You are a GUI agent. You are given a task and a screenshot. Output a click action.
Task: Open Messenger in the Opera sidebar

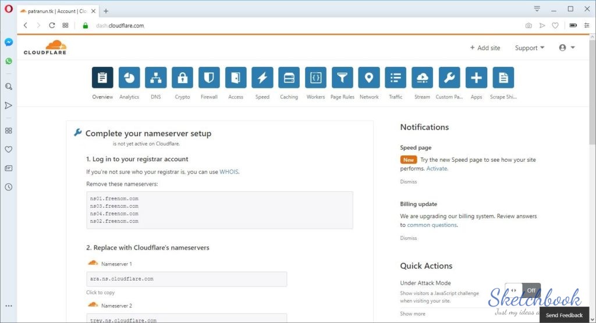tap(8, 42)
